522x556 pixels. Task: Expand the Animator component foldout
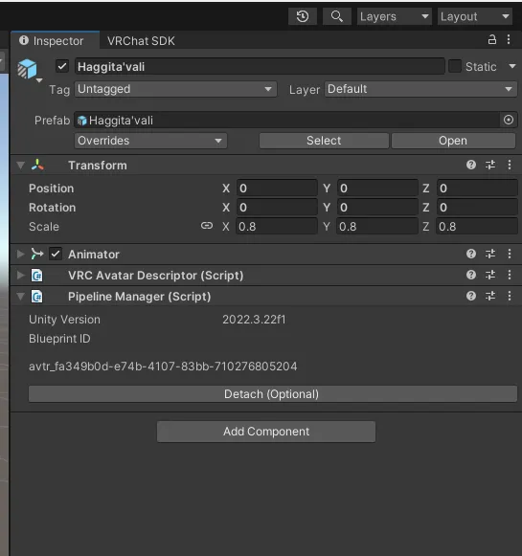click(20, 254)
